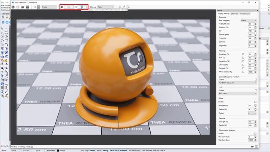Select the Standard toolbar tab in Rhino
This screenshot has height=152, width=270.
(5, 14)
